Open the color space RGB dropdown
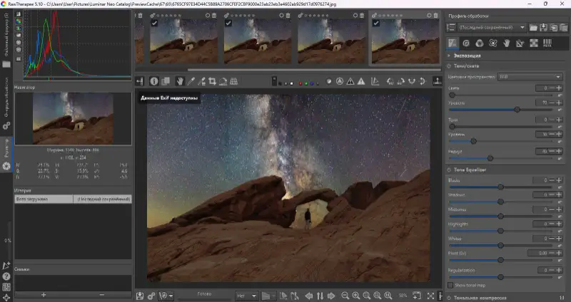This screenshot has height=302, width=571. point(530,77)
